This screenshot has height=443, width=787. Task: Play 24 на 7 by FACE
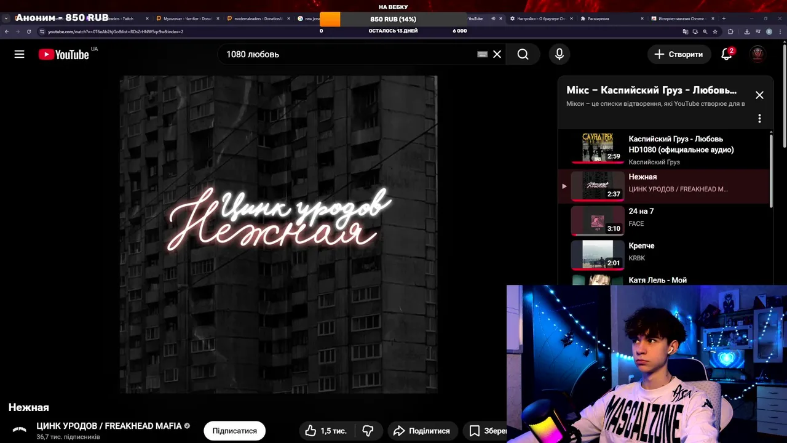664,221
